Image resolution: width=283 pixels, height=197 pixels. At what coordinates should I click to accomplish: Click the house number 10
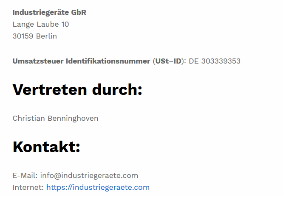coord(65,24)
